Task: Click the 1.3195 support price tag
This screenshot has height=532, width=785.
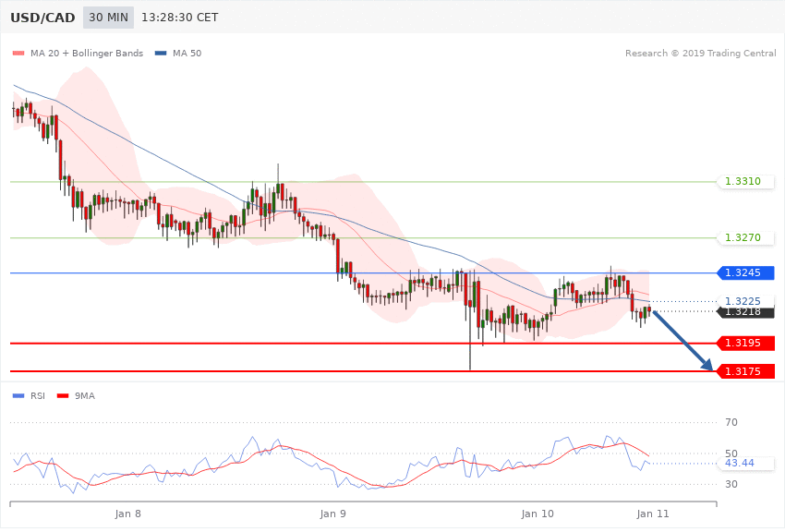Action: click(x=745, y=343)
